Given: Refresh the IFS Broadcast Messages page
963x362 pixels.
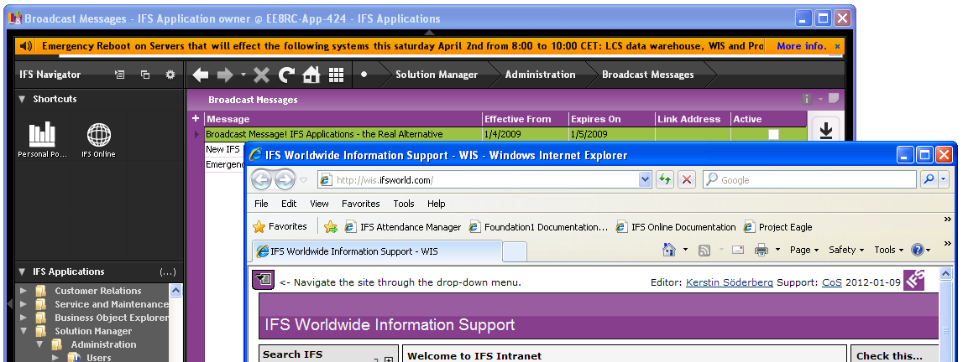Looking at the screenshot, I should click(x=287, y=75).
